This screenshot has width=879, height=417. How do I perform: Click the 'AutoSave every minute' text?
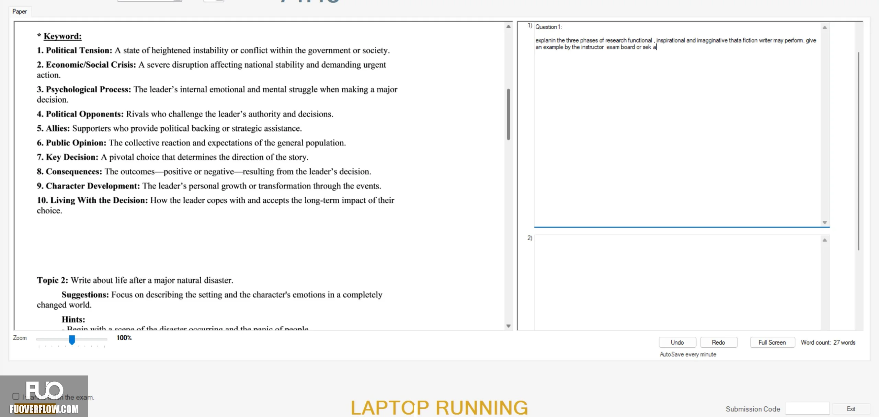click(x=688, y=354)
